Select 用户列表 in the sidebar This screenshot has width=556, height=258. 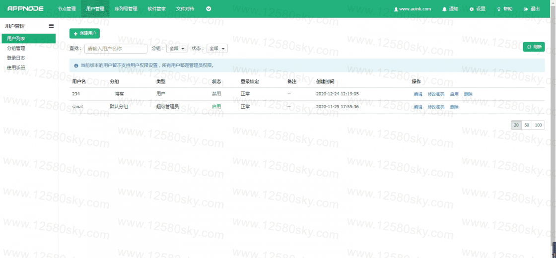pyautogui.click(x=28, y=38)
